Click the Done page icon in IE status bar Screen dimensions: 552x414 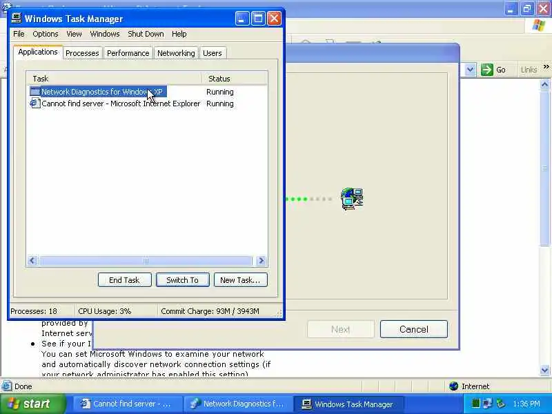coord(7,386)
